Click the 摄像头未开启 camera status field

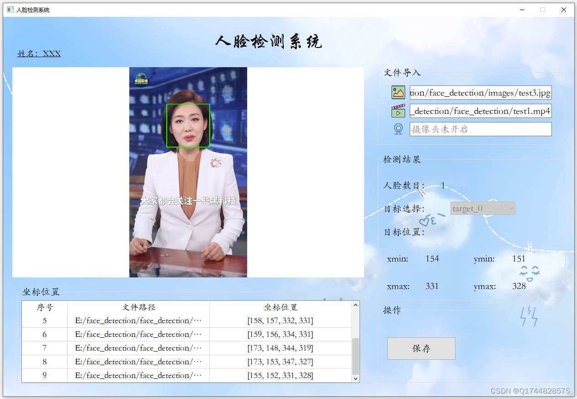coord(481,129)
